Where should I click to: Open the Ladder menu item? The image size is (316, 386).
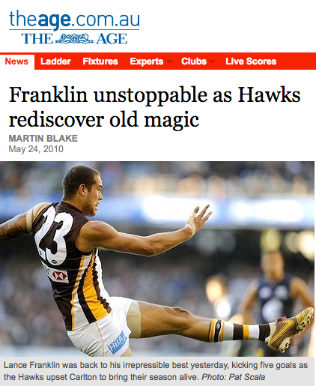click(x=55, y=61)
